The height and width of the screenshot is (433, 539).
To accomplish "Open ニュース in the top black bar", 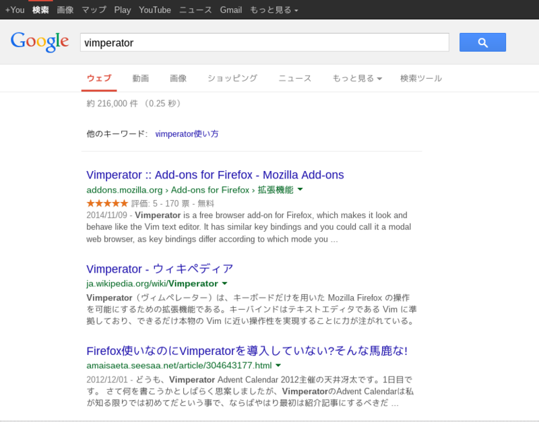I will (195, 10).
